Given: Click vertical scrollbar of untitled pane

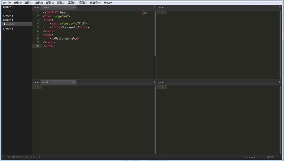Looking at the screenshot, I should (155, 120).
